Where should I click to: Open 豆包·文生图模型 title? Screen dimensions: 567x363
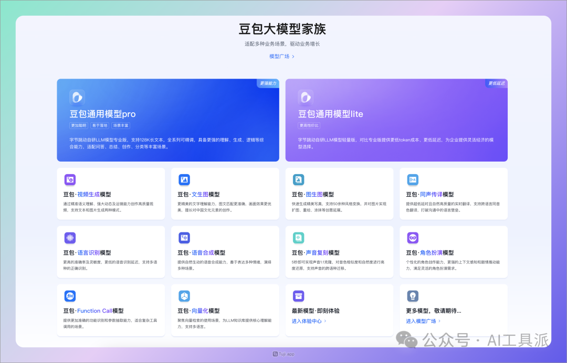(198, 194)
